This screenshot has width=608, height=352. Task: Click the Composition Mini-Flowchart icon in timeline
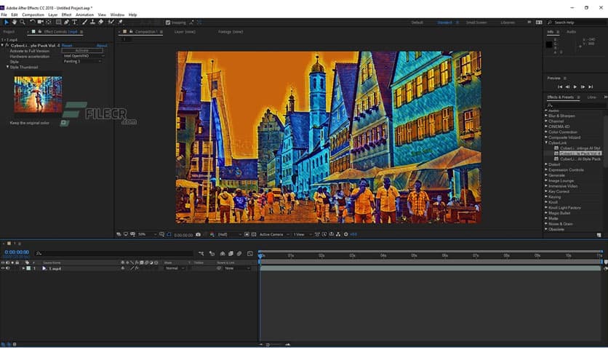[201, 254]
